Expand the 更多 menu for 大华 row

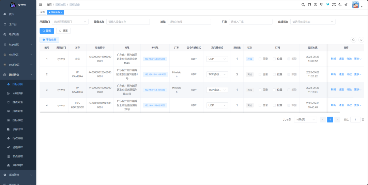pos(357,59)
